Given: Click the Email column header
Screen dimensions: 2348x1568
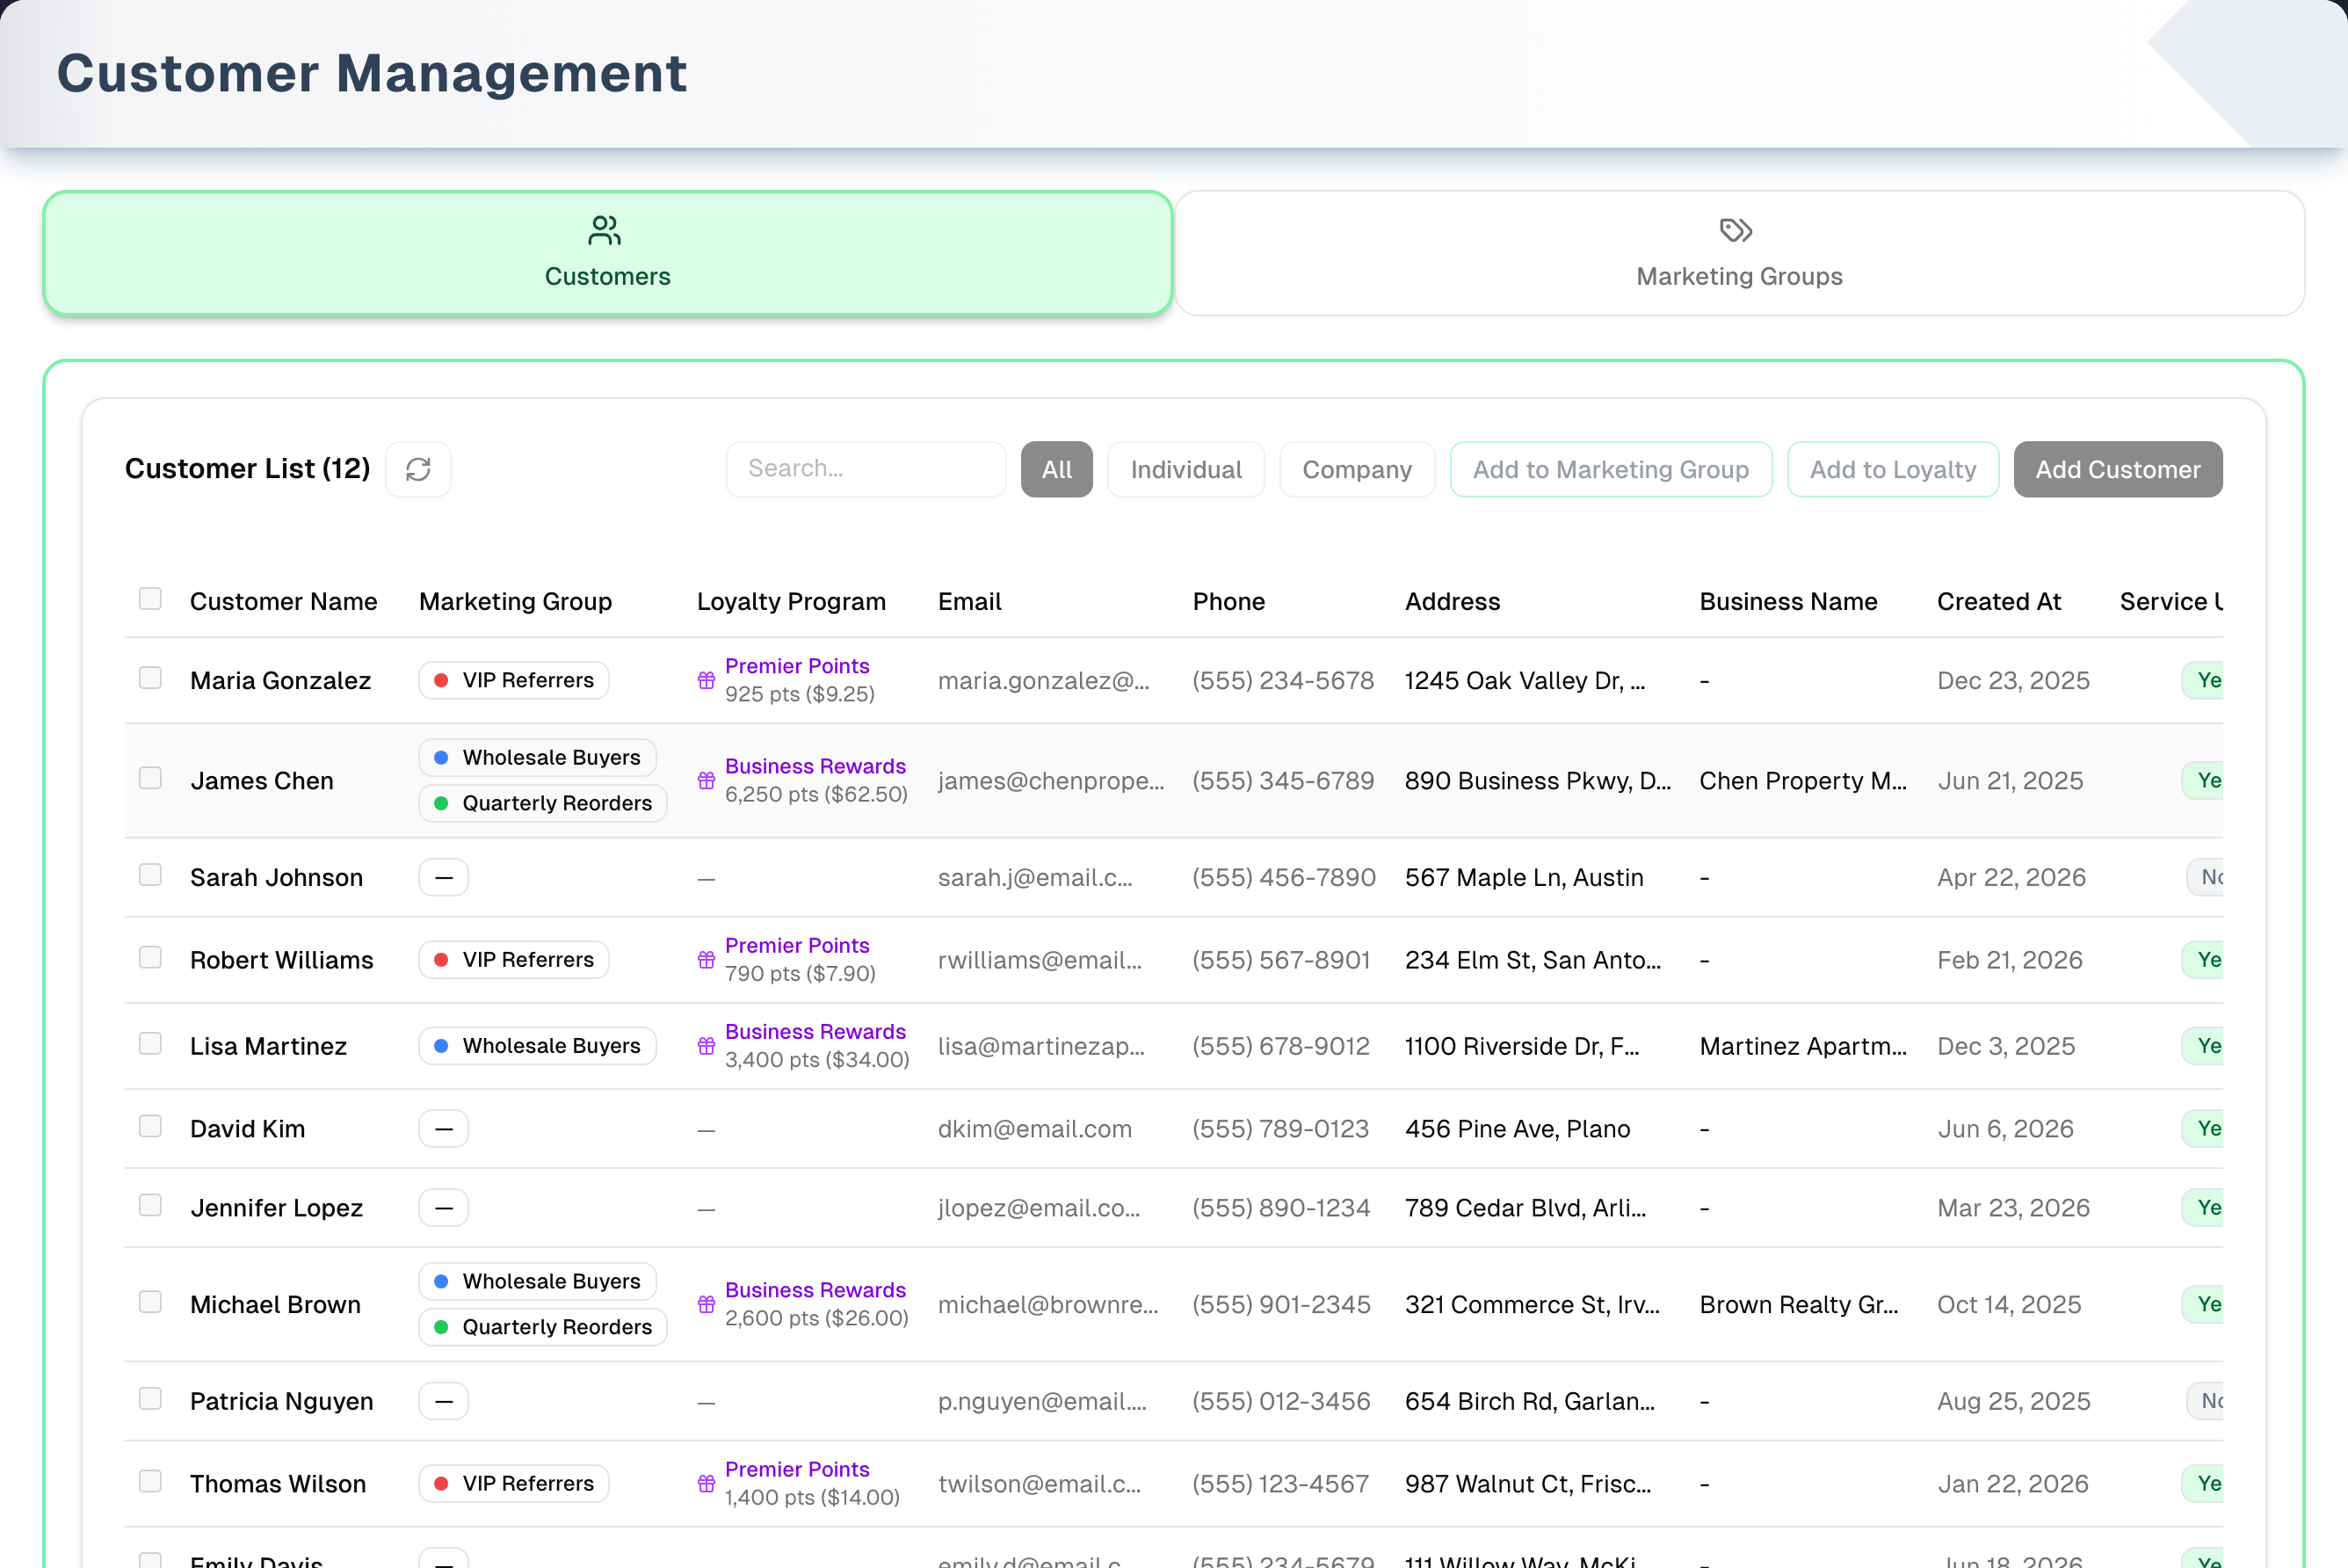Looking at the screenshot, I should (x=969, y=602).
